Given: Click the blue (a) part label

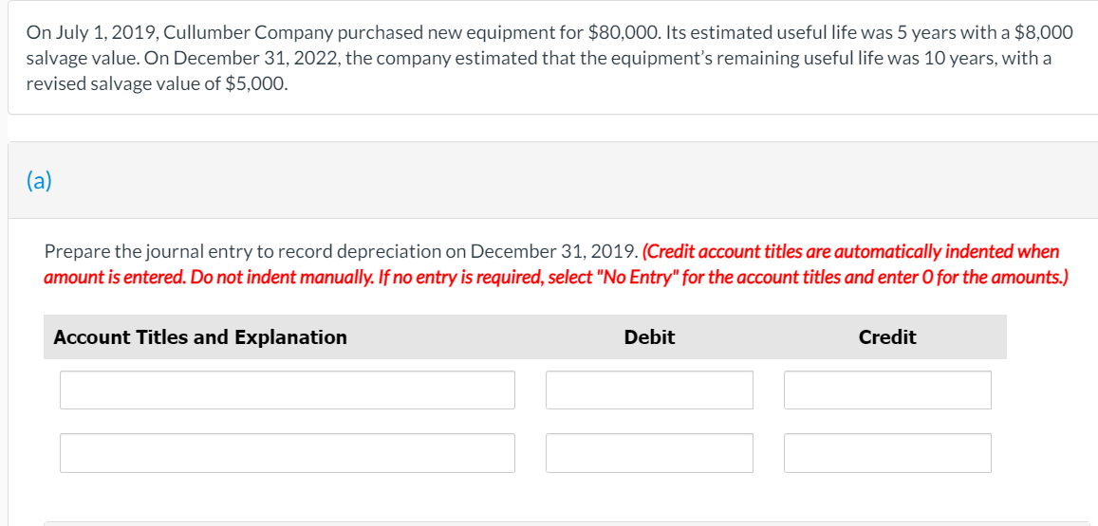Looking at the screenshot, I should point(39,180).
